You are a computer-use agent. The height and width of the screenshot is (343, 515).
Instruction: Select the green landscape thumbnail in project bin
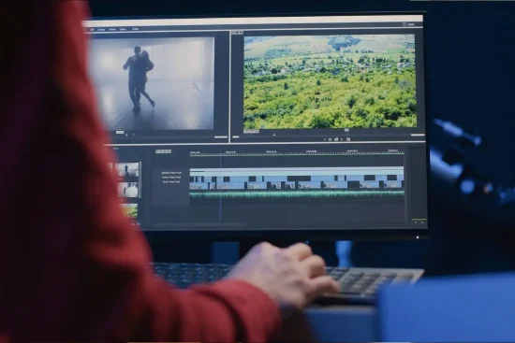[129, 211]
